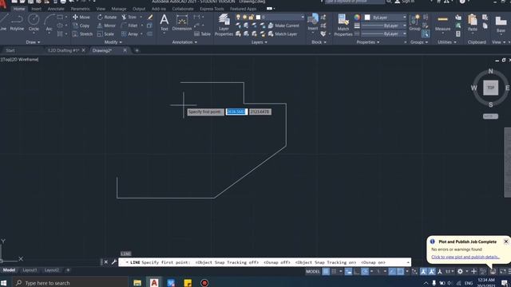Add a new drawing tab with plus
The image size is (511, 287).
[x=137, y=50]
